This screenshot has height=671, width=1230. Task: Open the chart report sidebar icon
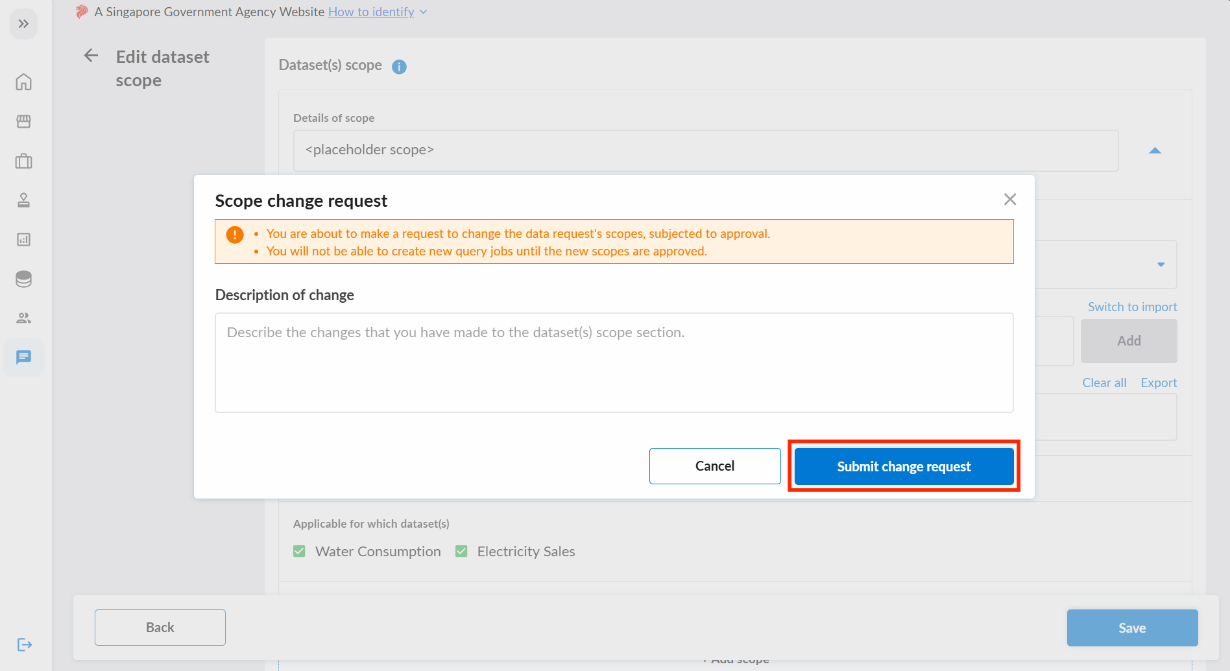[23, 239]
